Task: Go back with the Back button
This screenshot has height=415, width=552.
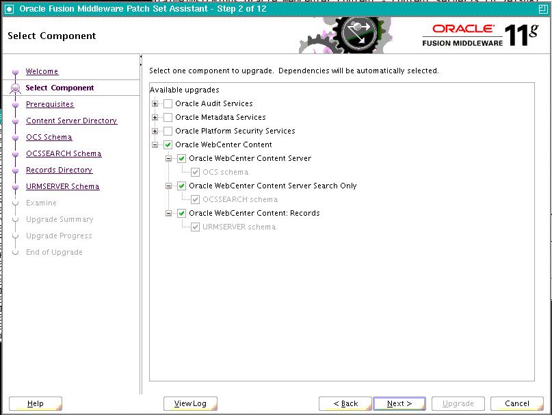Action: pyautogui.click(x=345, y=403)
